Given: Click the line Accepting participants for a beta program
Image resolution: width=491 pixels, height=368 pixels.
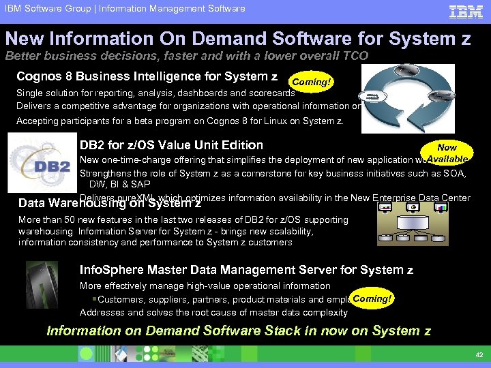Looking at the screenshot, I should (x=180, y=121).
